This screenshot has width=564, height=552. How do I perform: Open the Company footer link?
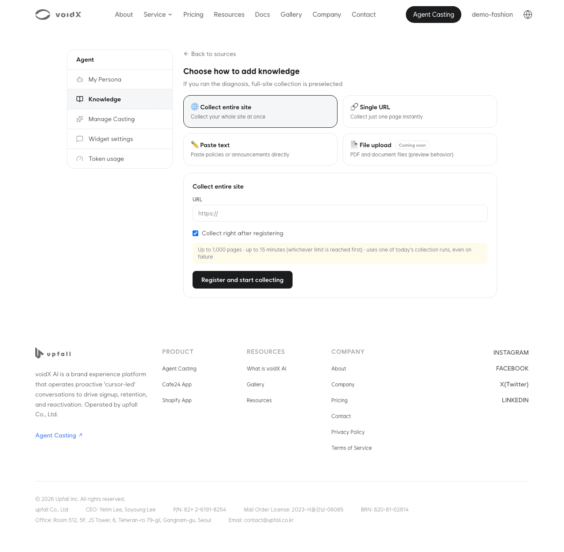tap(343, 385)
